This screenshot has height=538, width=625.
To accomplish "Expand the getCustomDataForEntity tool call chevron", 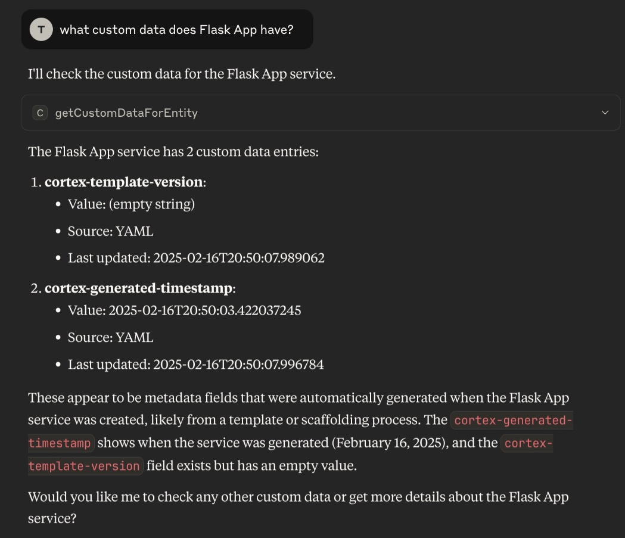I will (605, 113).
